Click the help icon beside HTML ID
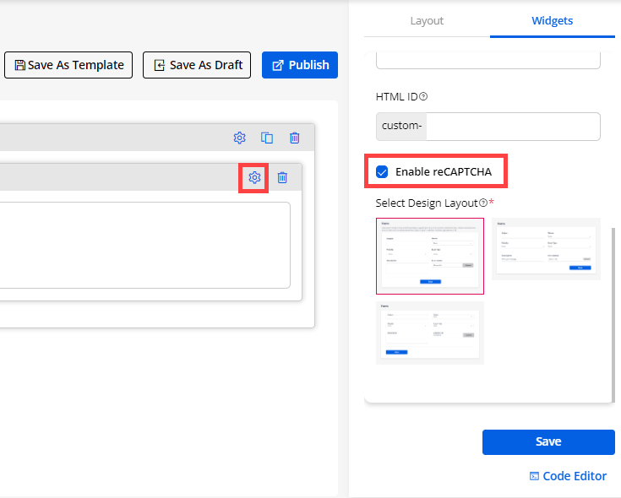Screen dimensions: 621x498 [x=423, y=96]
